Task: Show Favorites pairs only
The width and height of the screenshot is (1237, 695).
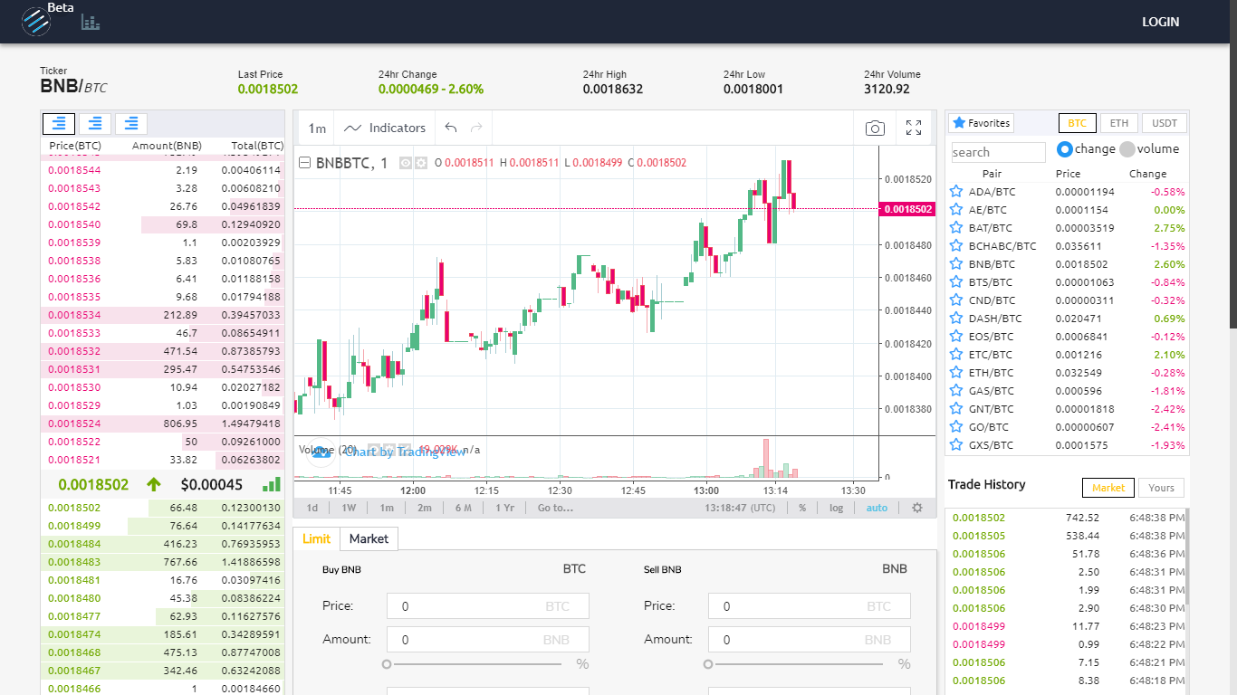Action: (x=981, y=123)
